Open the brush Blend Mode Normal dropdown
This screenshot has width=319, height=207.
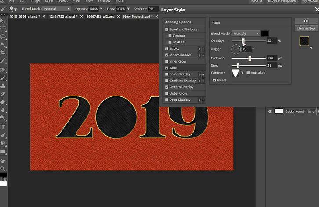coord(56,9)
